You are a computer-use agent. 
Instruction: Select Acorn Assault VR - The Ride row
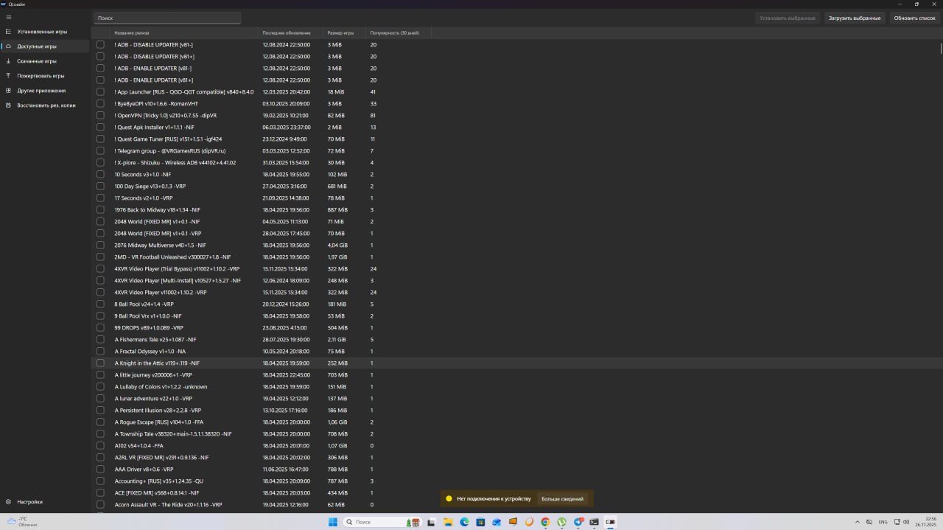click(x=168, y=505)
